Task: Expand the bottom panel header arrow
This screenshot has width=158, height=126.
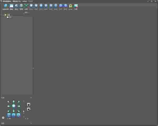Action: pyautogui.click(x=31, y=123)
